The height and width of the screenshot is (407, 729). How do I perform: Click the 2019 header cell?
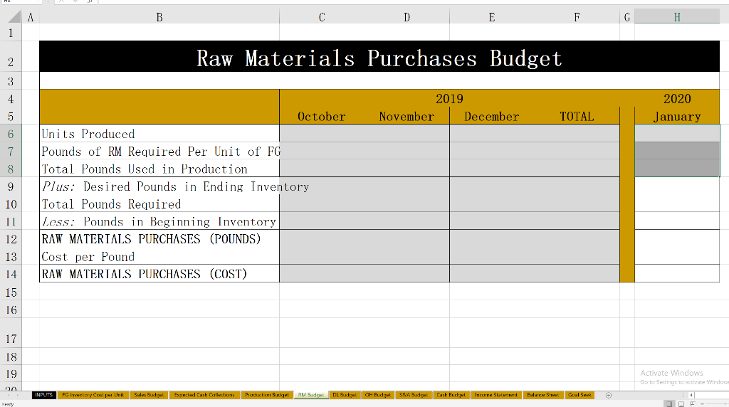(450, 98)
